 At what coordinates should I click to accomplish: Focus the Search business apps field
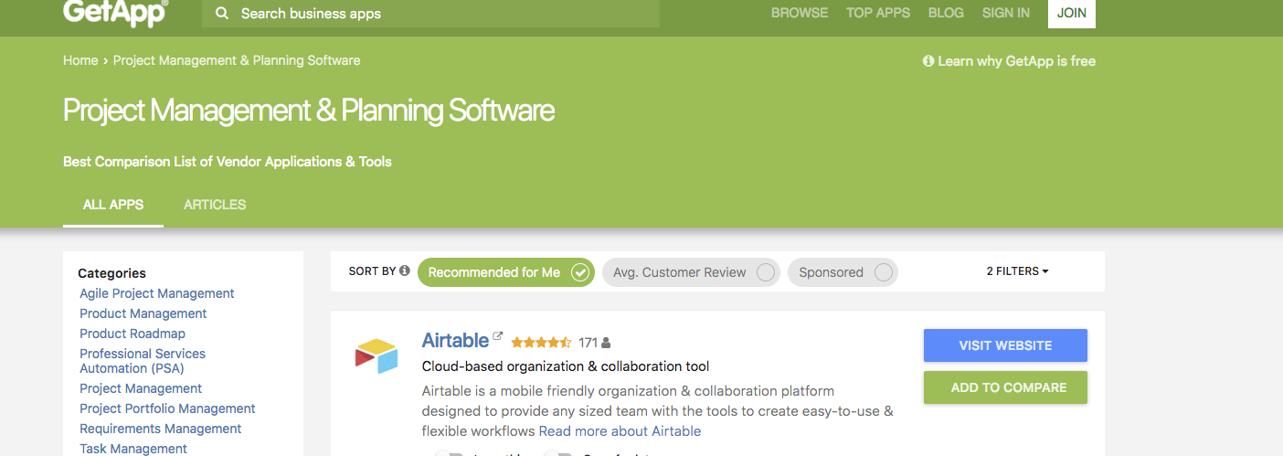pos(431,14)
